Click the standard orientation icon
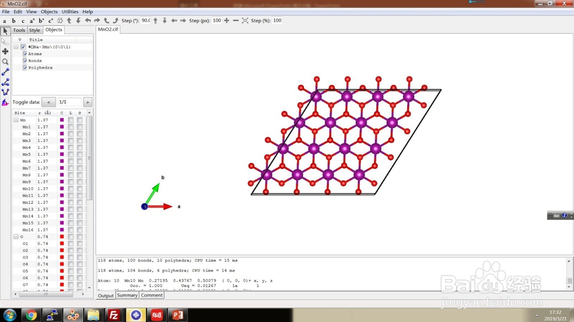The width and height of the screenshot is (574, 322). coord(60,21)
